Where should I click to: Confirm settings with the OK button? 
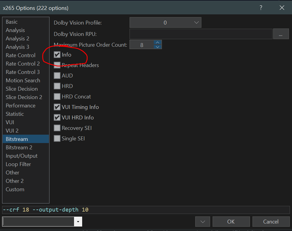pyautogui.click(x=231, y=221)
